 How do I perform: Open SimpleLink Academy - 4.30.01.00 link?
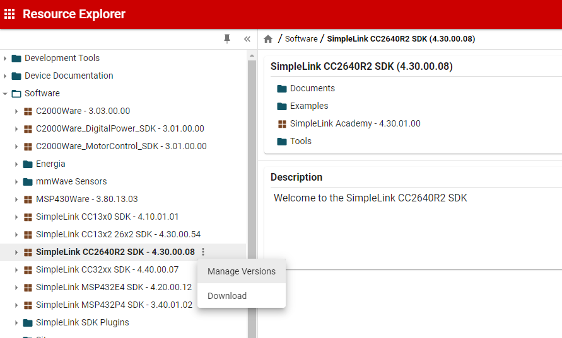point(355,123)
